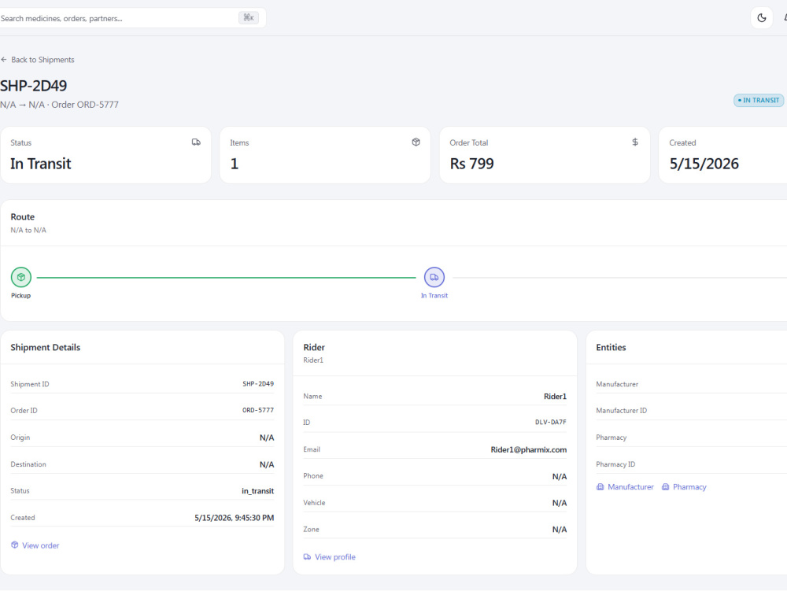Click shipment title SHP-2D49

pos(34,86)
